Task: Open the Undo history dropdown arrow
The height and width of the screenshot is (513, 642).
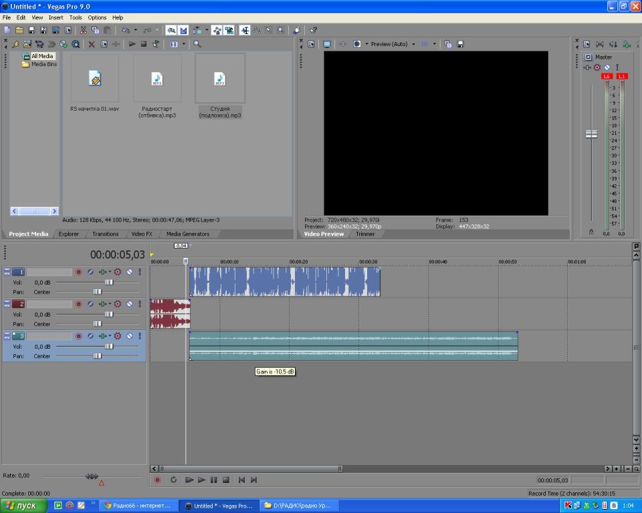Action: (136, 30)
